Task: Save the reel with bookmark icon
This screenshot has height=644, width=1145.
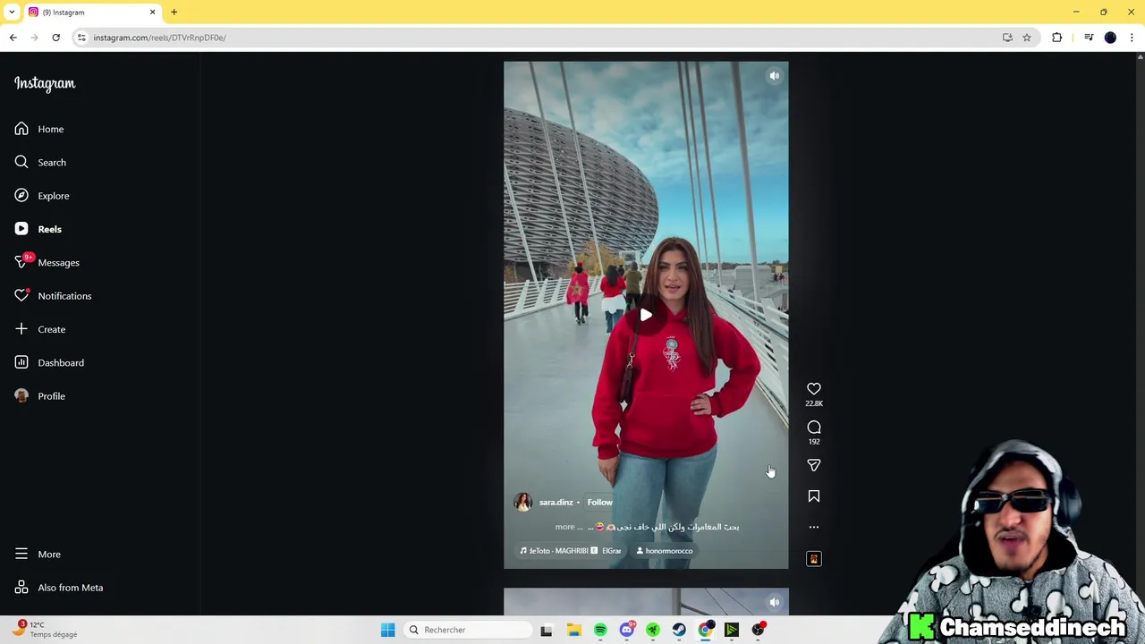Action: 814,496
